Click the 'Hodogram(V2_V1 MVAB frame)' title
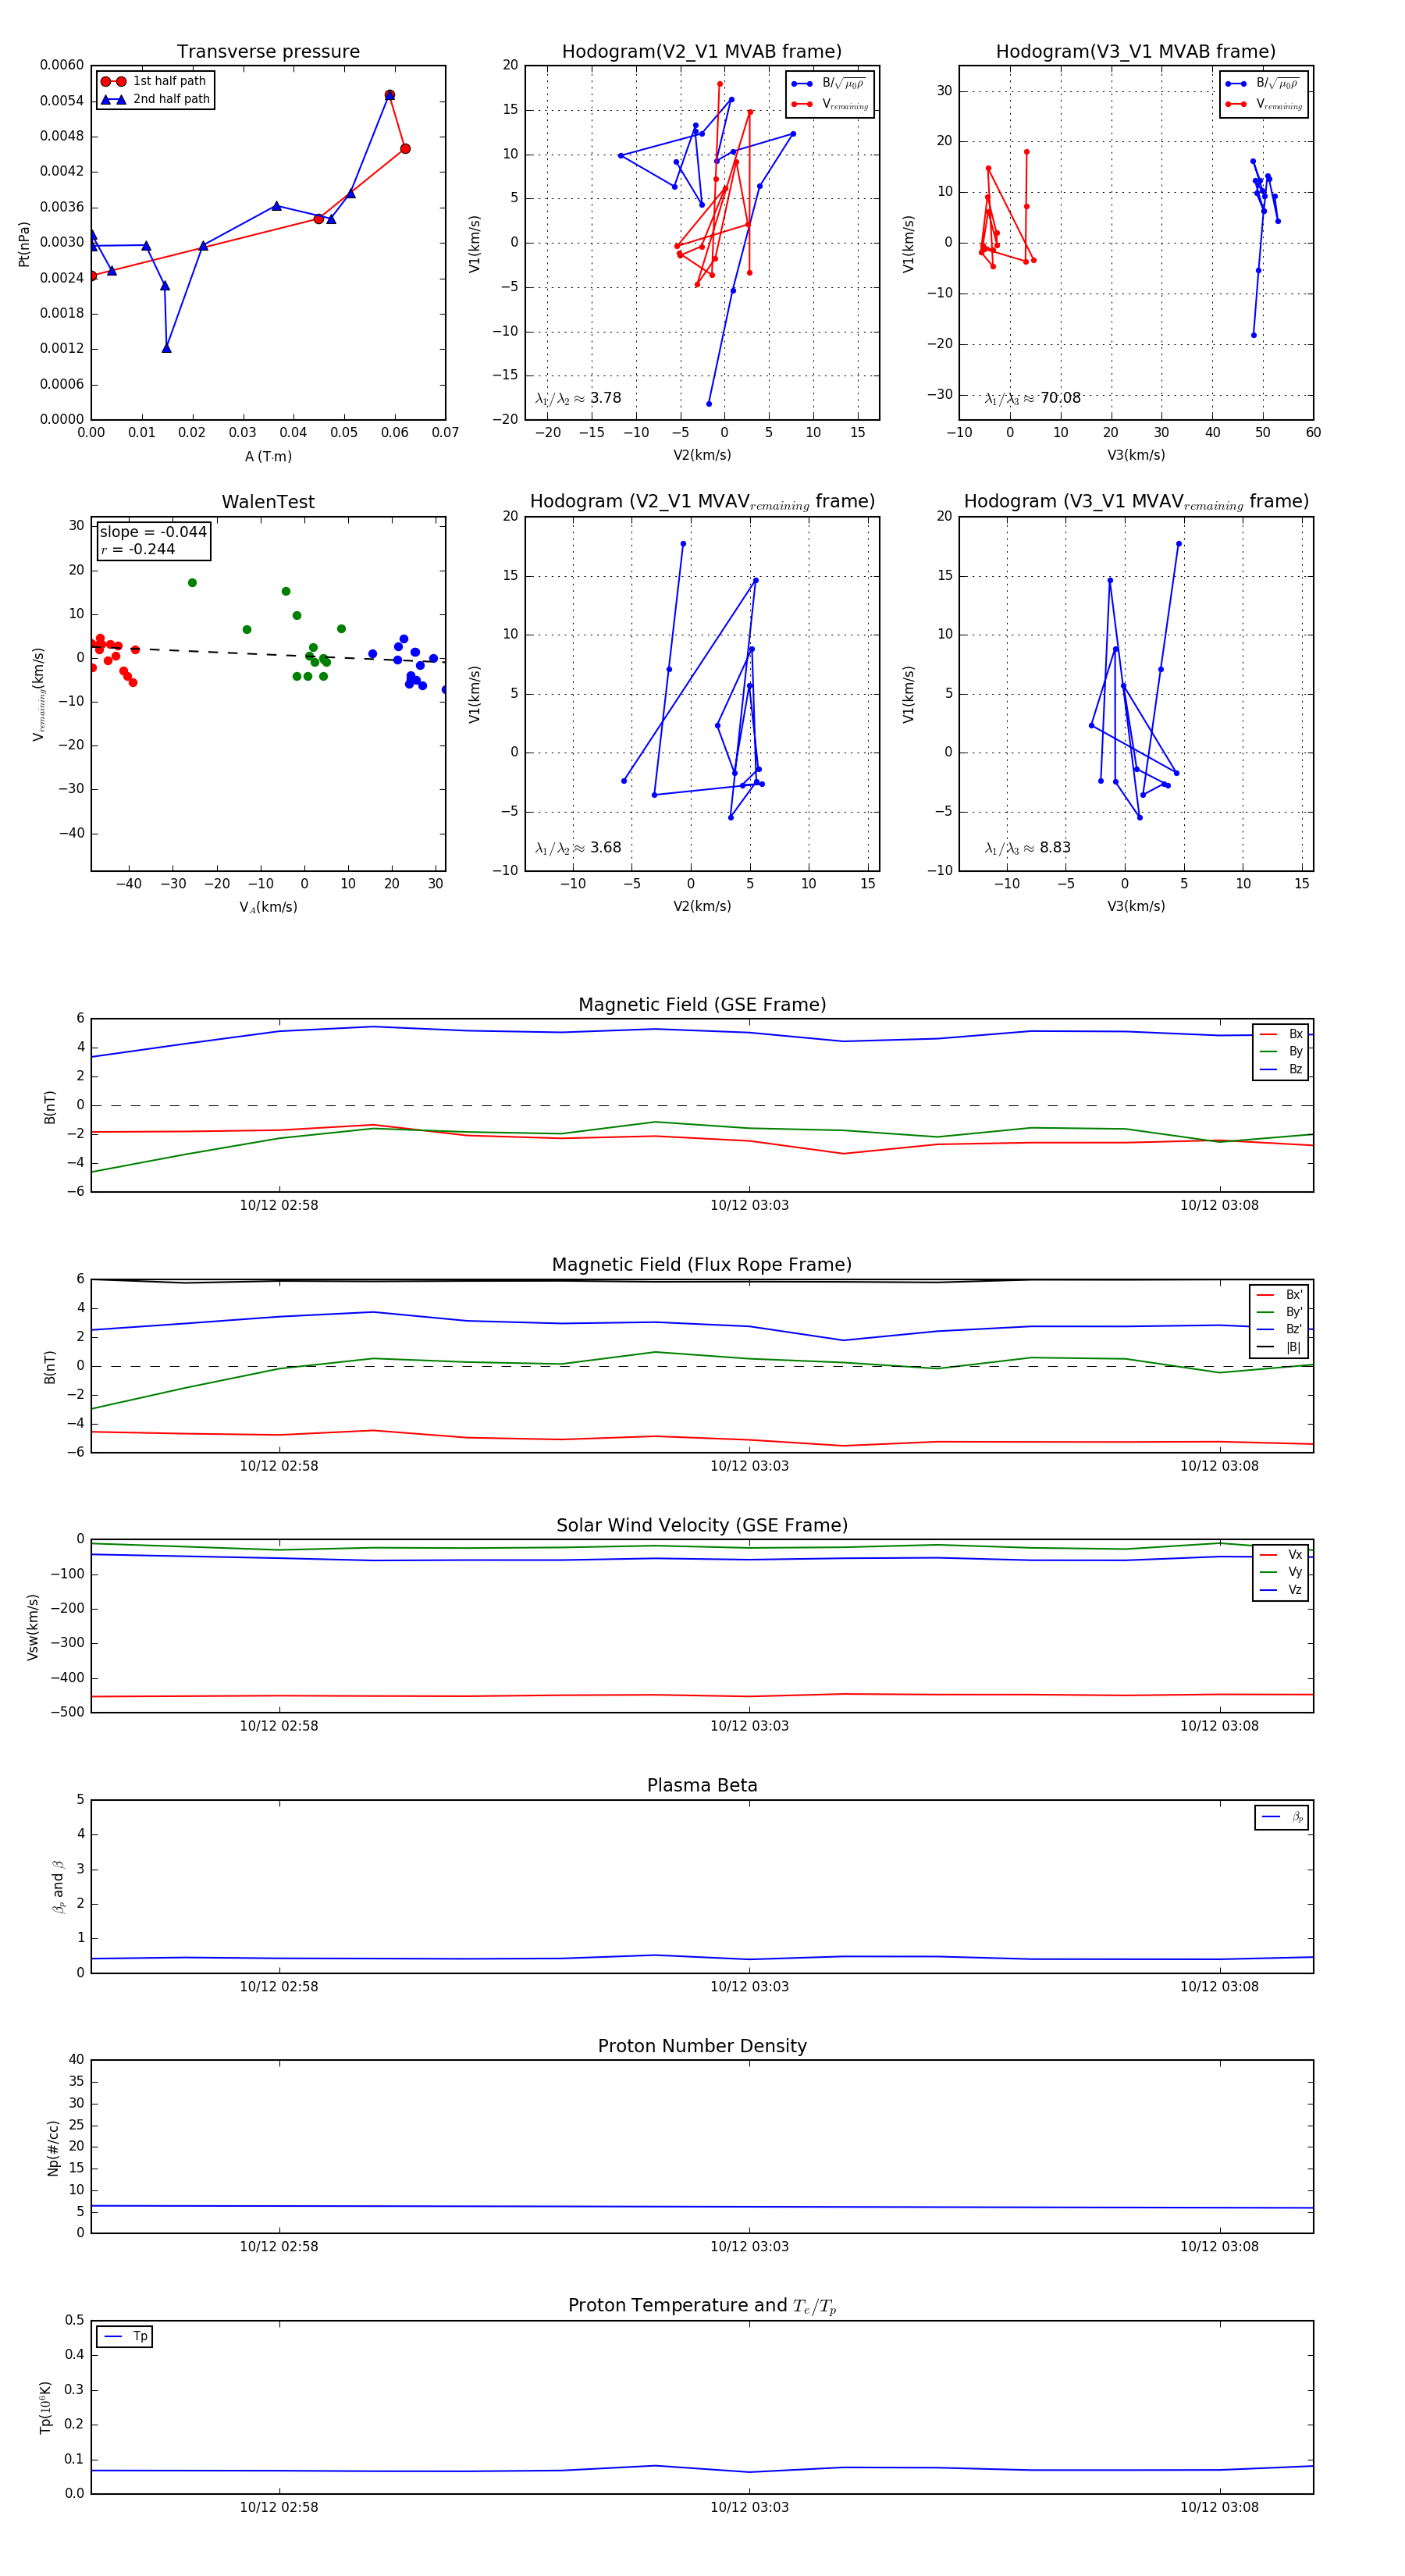This screenshot has height=2576, width=1405. (701, 51)
